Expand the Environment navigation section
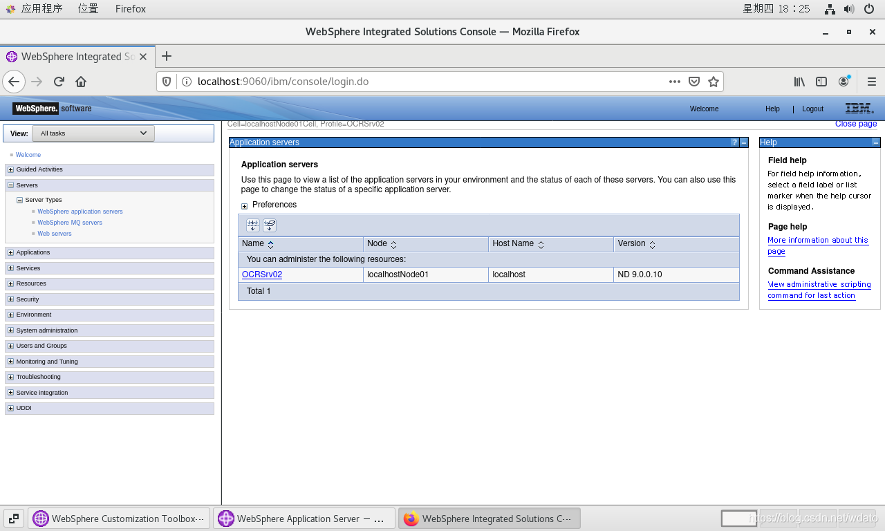885x531 pixels. coord(10,315)
